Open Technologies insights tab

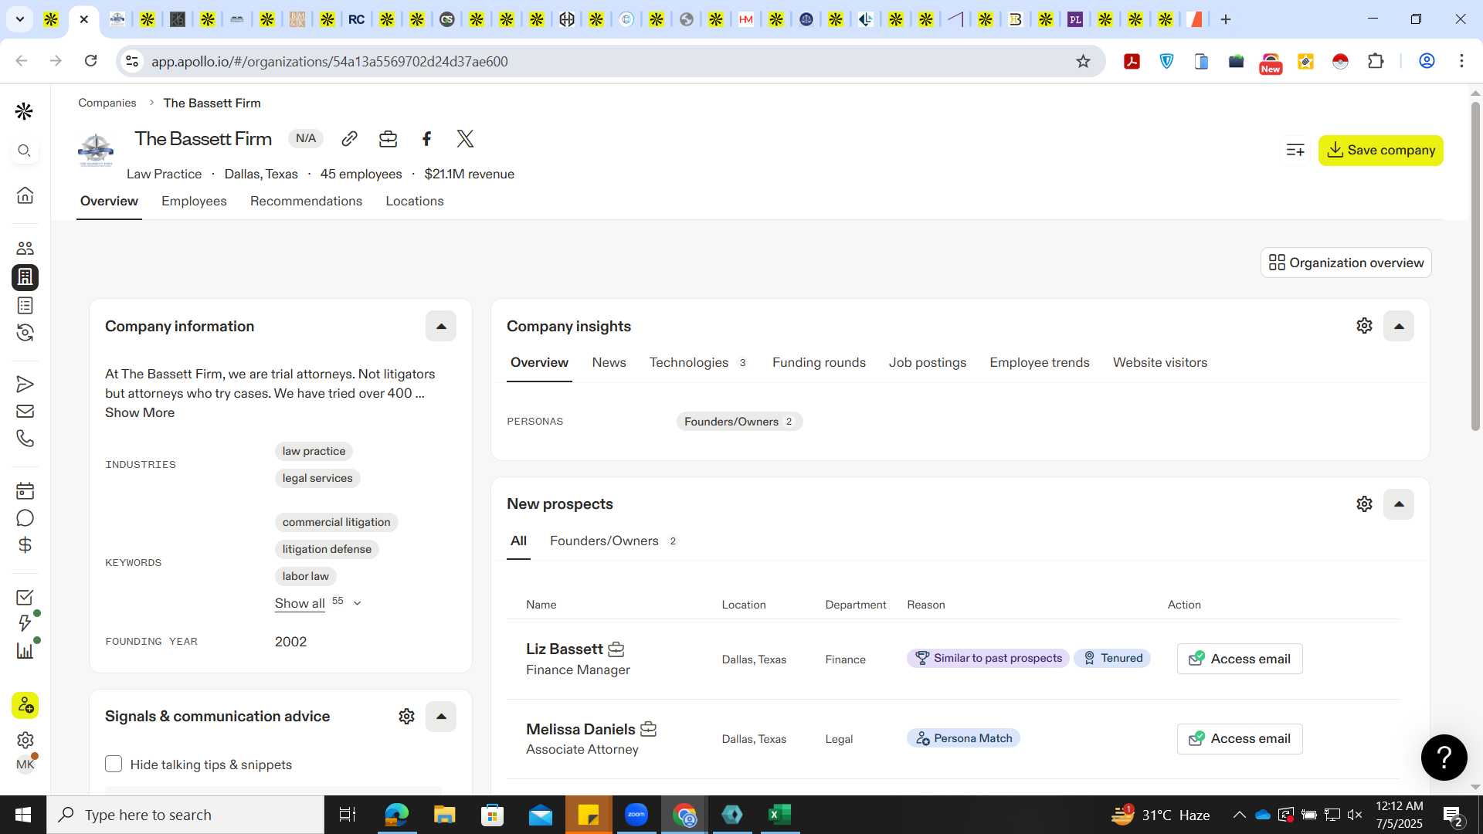click(697, 362)
